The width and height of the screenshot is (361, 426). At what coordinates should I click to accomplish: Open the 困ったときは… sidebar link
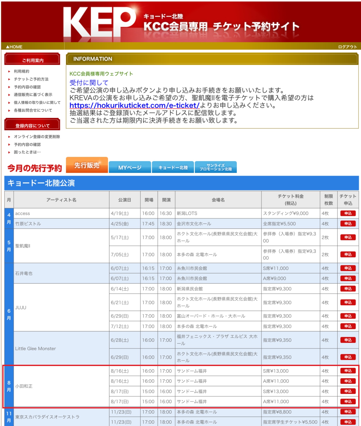27,152
